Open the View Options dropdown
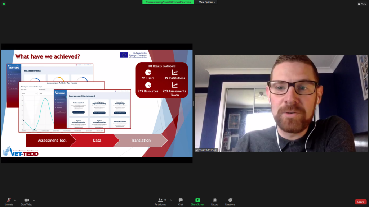The image size is (369, 207). pos(207,2)
